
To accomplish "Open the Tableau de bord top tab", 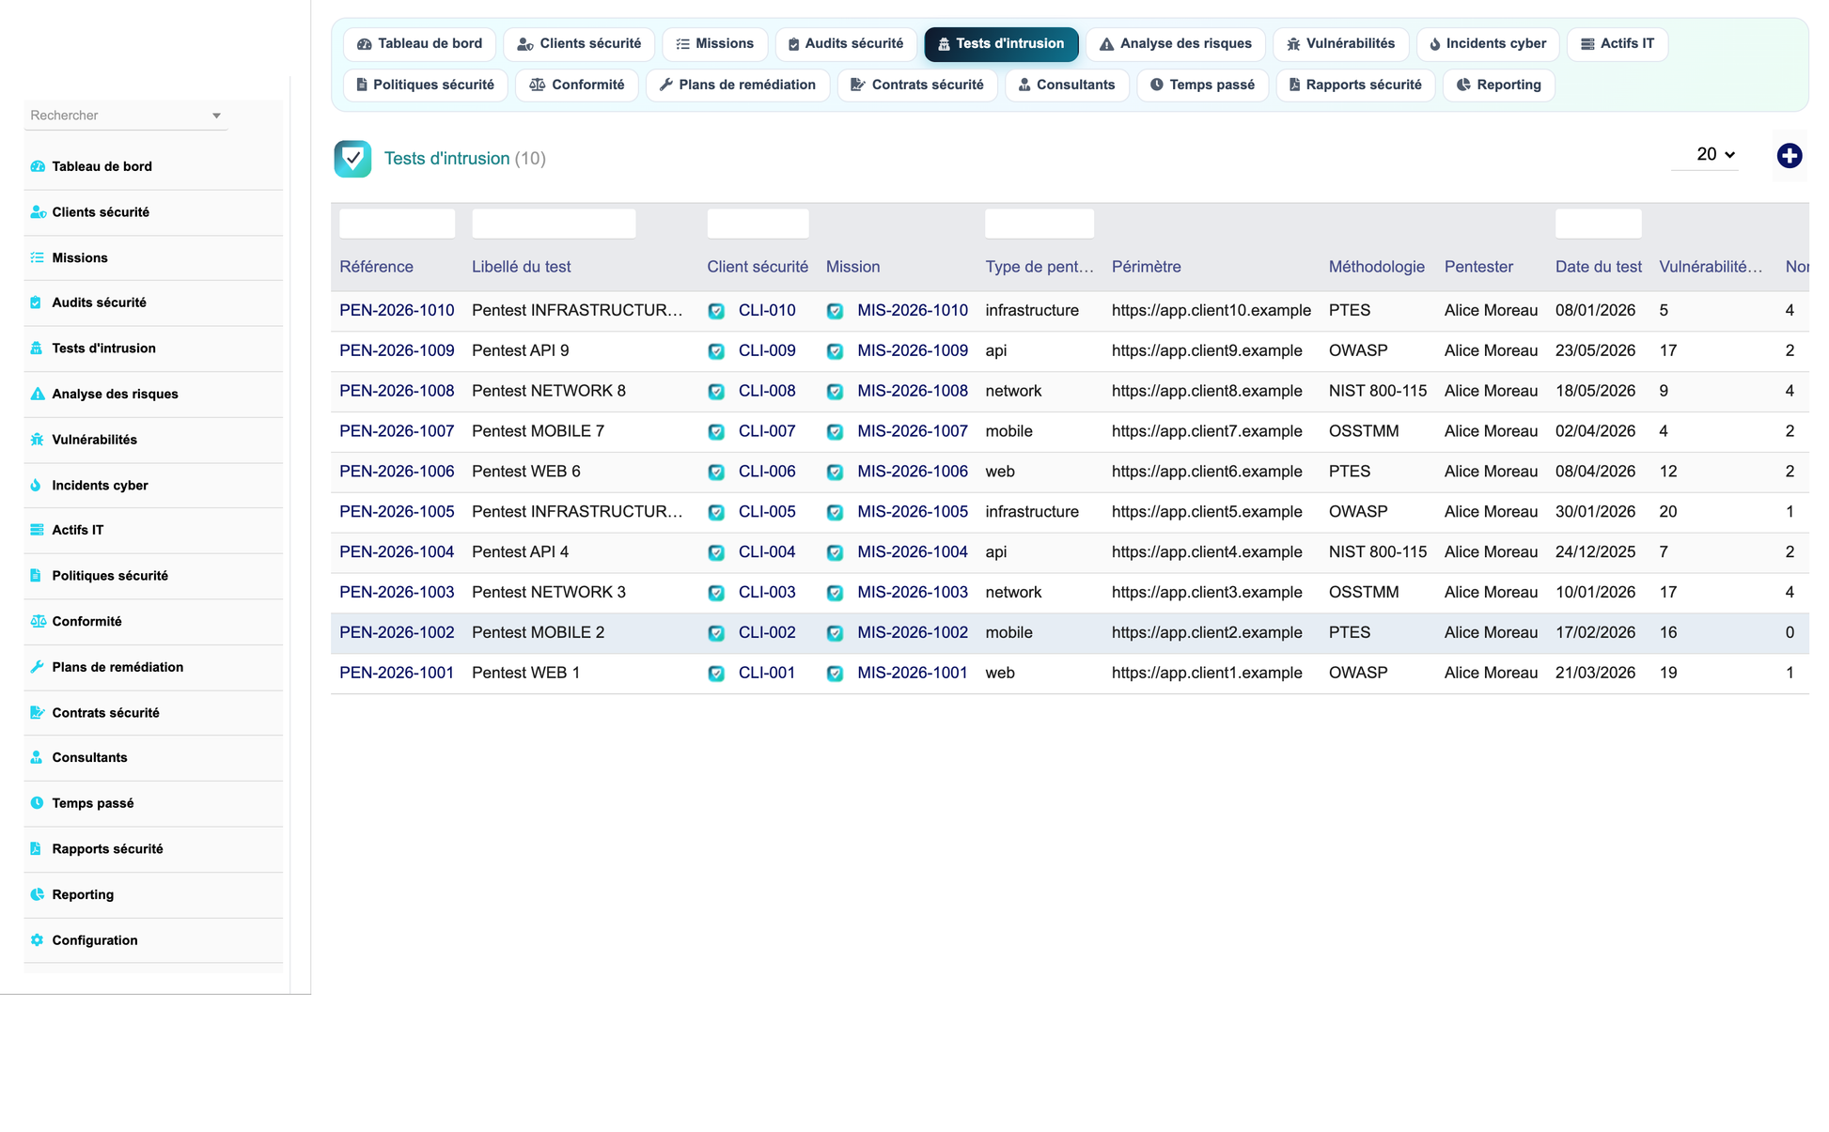I will 419,44.
